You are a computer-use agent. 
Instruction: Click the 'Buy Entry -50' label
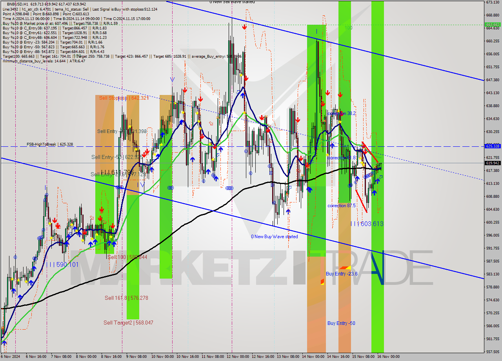(x=341, y=323)
